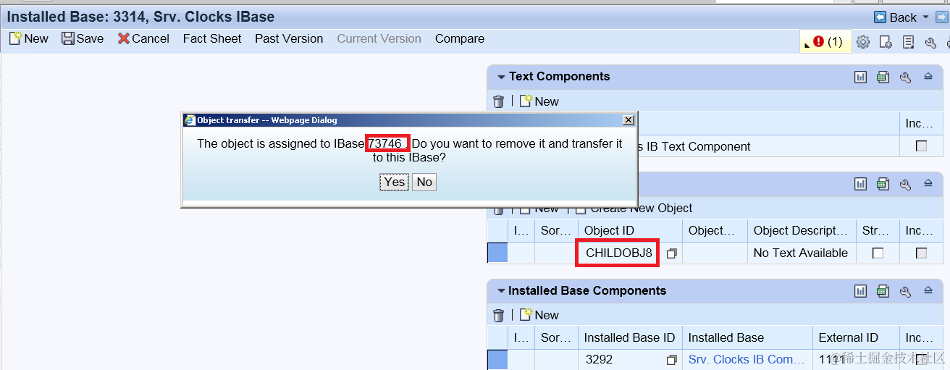Click eject-style arrow icon in Installed Base Components header
Screen dimensions: 950x370
[x=928, y=291]
